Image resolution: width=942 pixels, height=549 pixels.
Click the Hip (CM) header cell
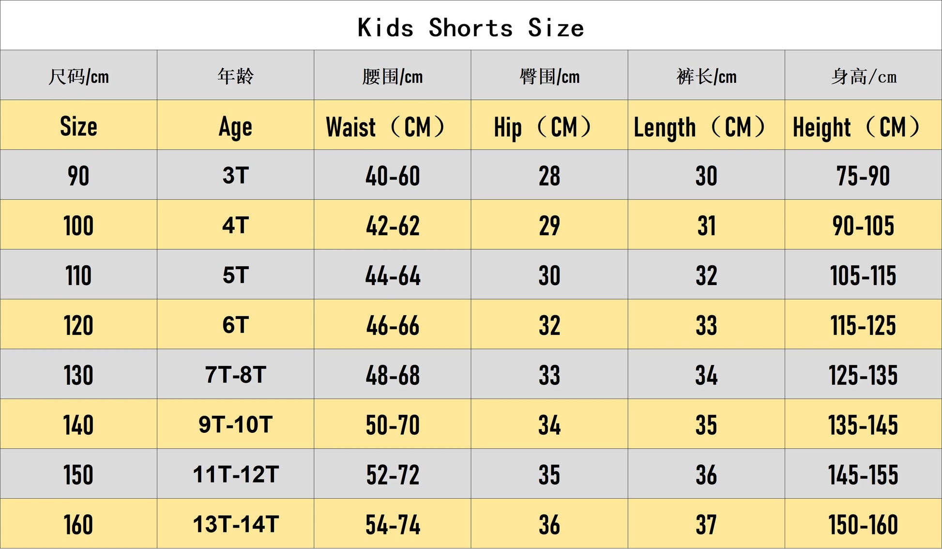point(549,125)
